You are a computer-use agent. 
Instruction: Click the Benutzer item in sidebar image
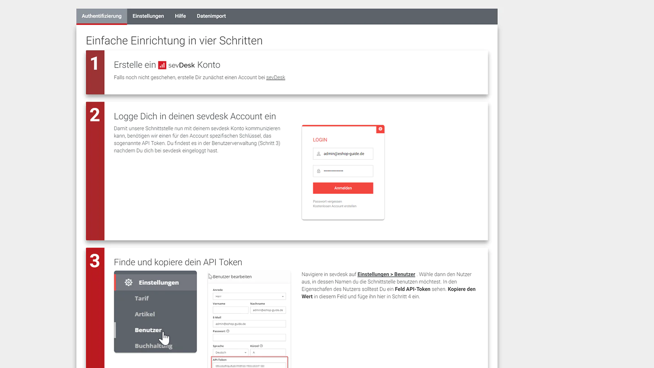point(148,330)
